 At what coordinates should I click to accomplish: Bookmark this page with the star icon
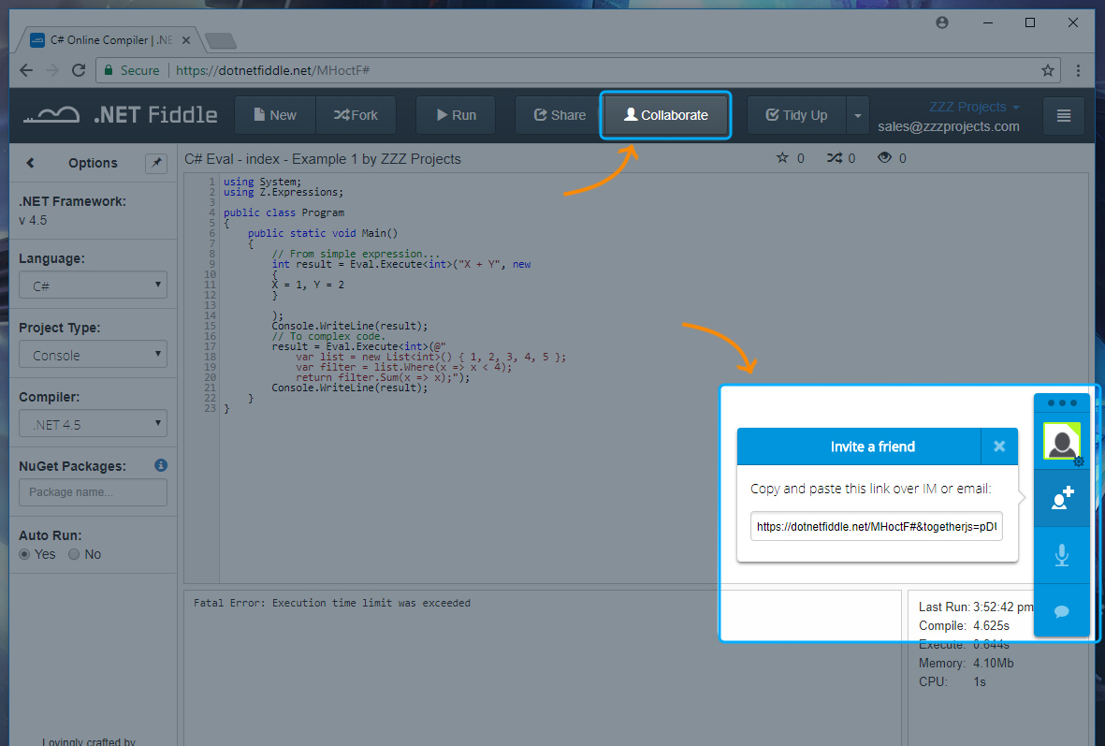click(x=1048, y=70)
